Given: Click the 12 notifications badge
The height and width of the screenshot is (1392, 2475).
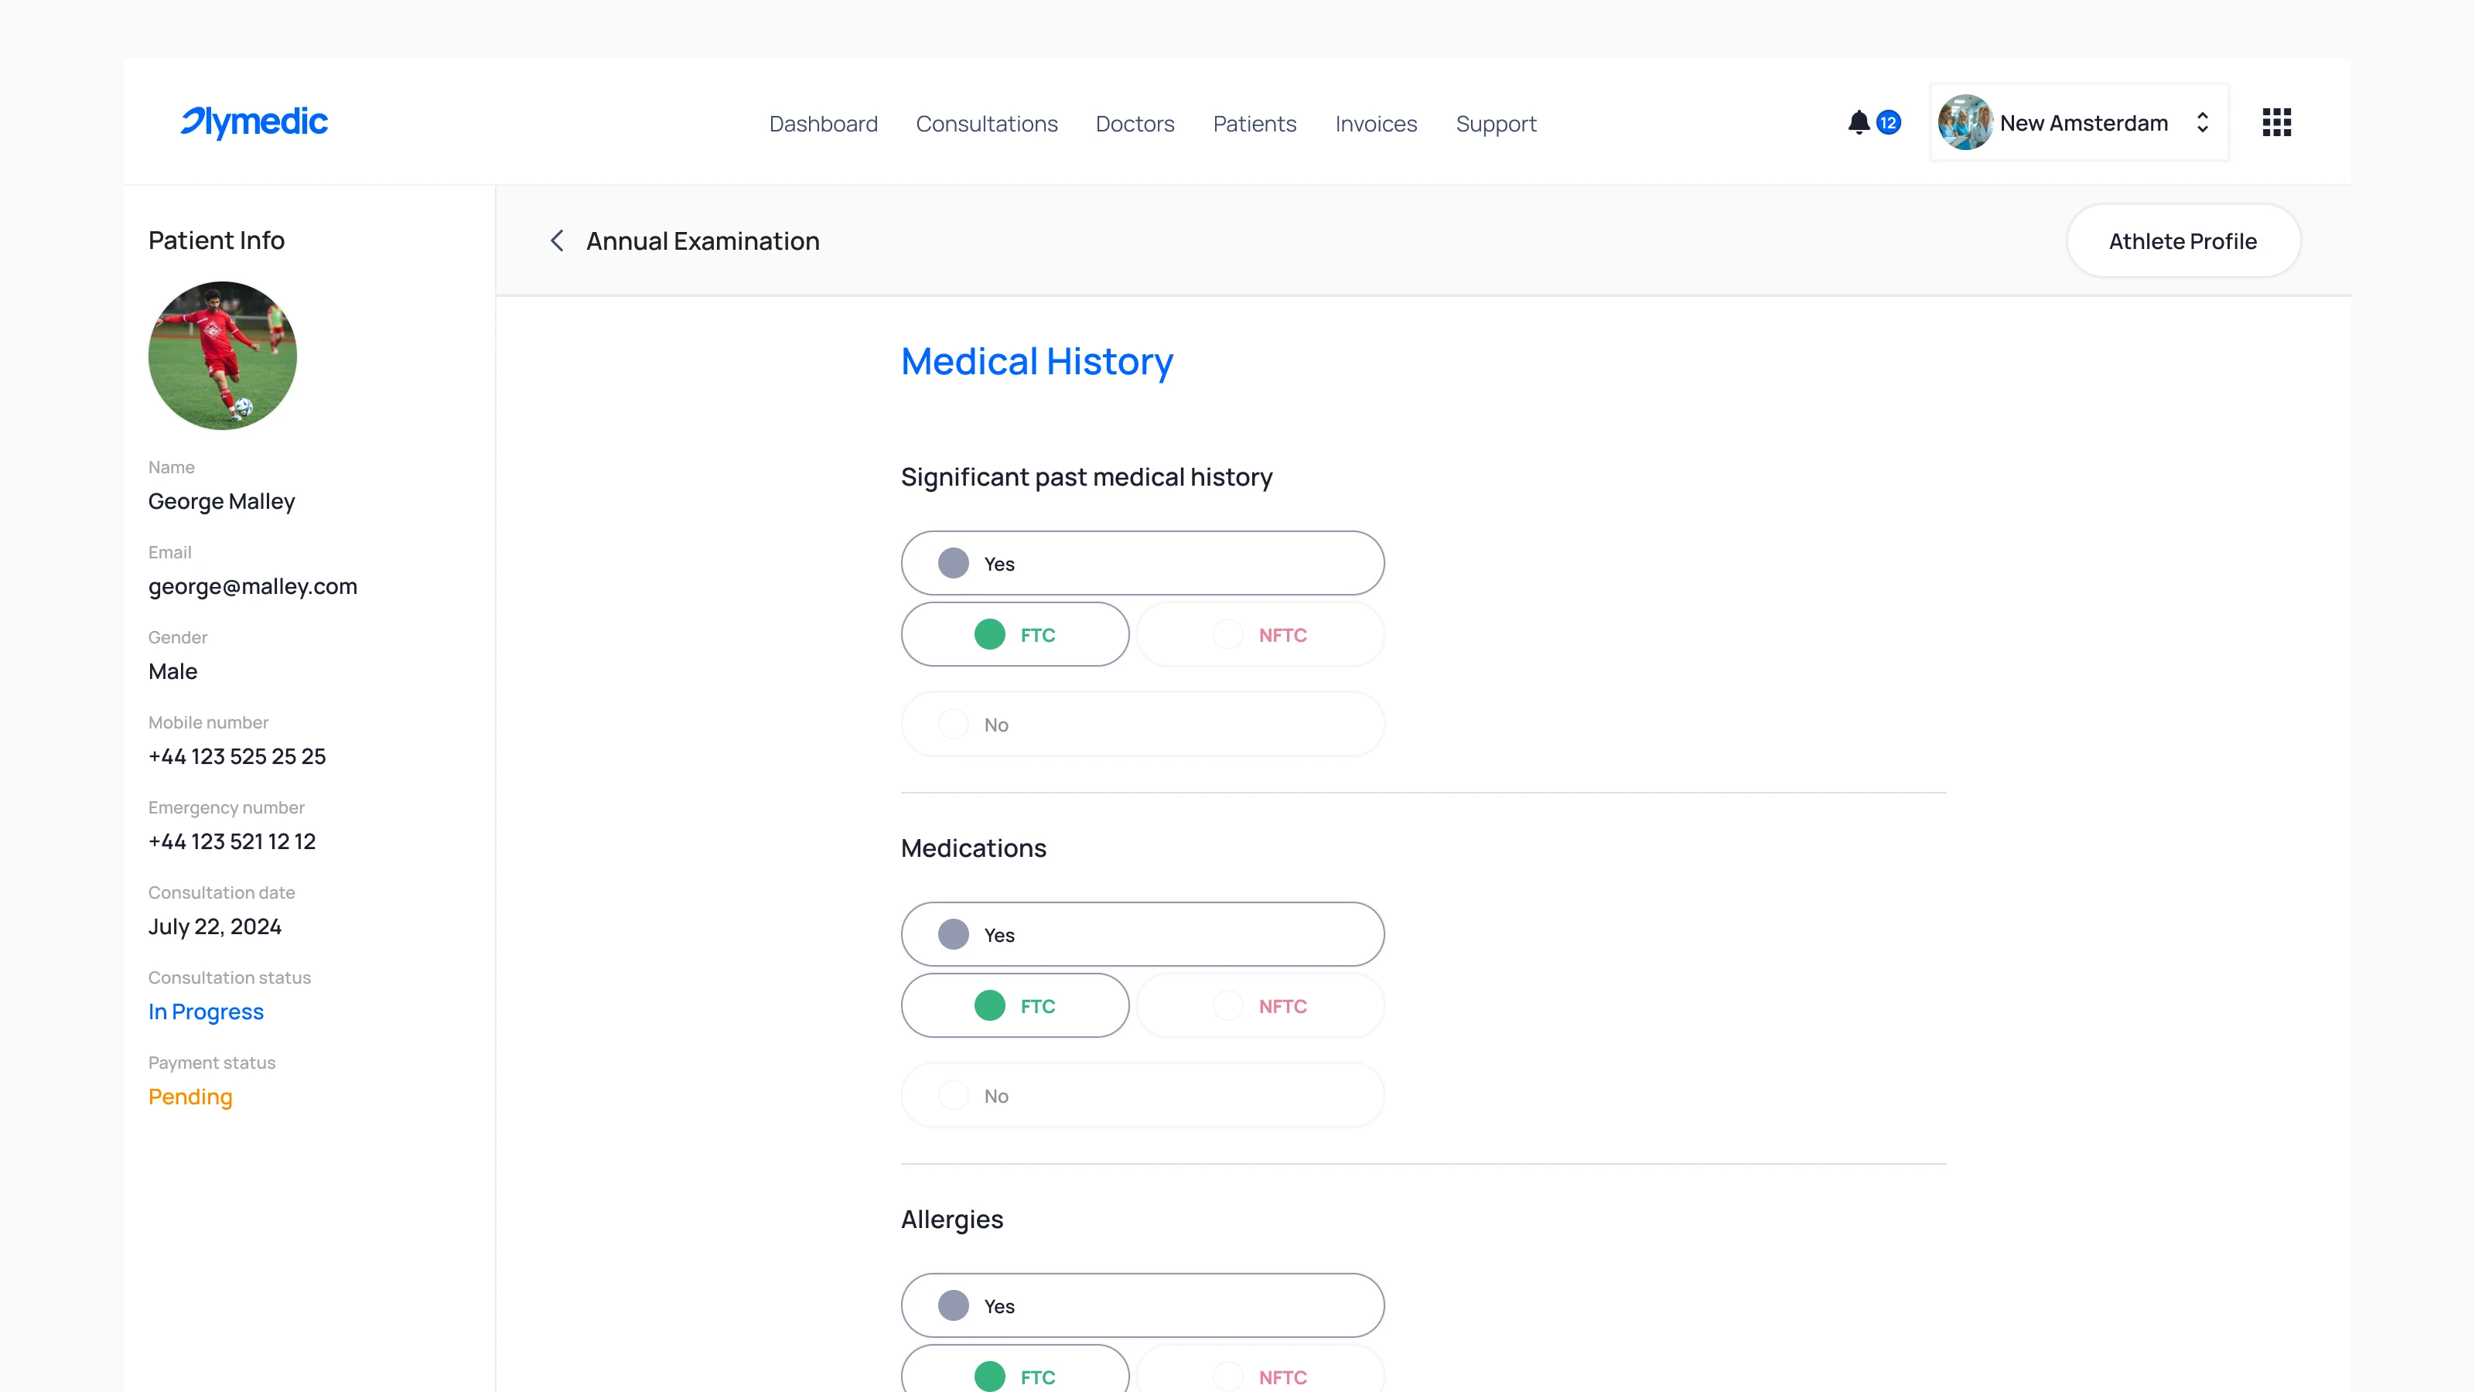Looking at the screenshot, I should coord(1888,122).
